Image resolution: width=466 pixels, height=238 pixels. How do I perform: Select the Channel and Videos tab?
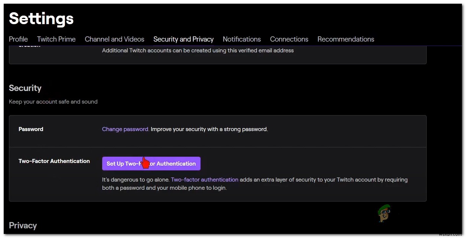(x=114, y=39)
